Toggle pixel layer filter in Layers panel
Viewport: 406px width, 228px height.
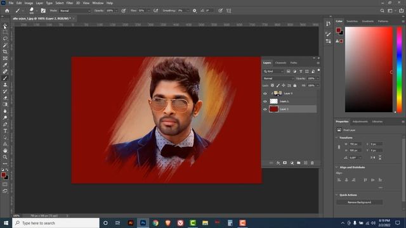pos(288,72)
